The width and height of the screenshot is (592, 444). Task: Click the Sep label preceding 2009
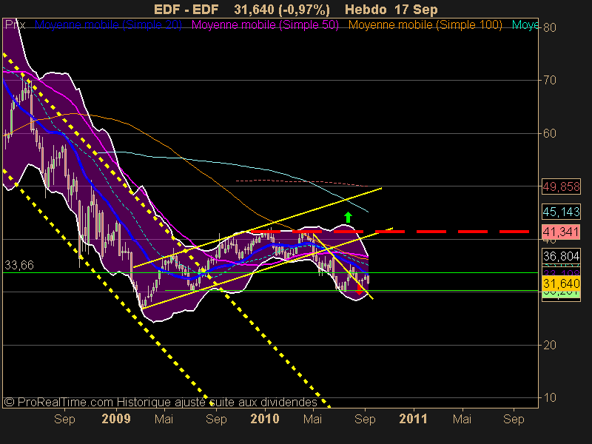[64, 419]
